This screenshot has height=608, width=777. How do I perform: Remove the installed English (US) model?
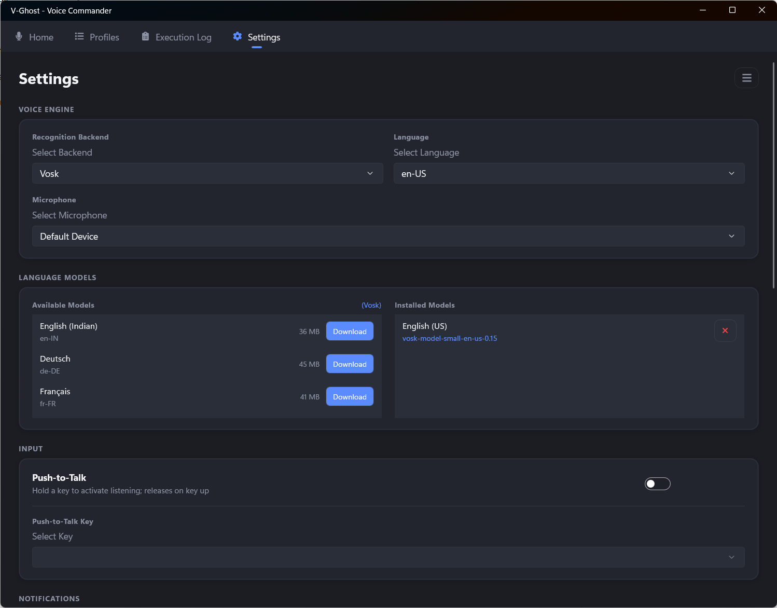click(725, 331)
